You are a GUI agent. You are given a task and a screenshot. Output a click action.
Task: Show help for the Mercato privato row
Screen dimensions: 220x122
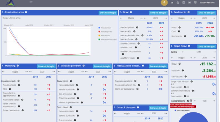click(137, 27)
